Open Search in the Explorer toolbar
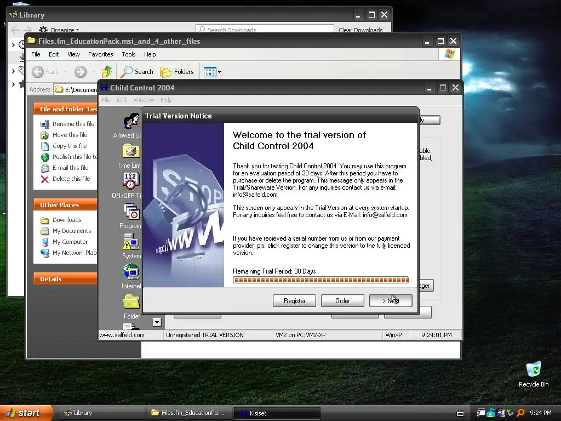 pyautogui.click(x=136, y=72)
